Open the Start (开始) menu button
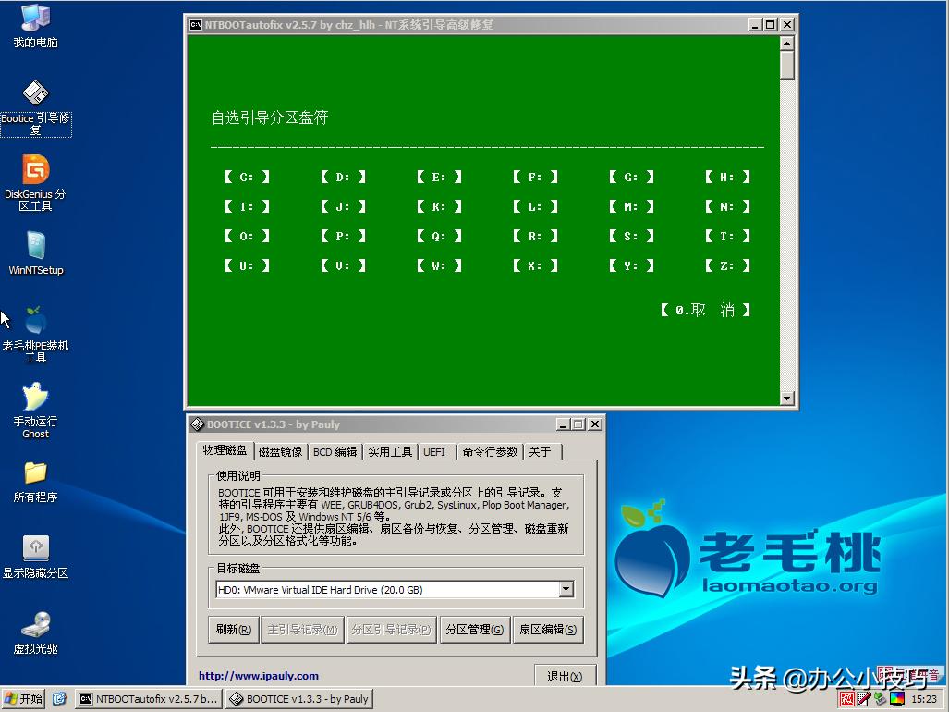The height and width of the screenshot is (712, 949). tap(24, 699)
